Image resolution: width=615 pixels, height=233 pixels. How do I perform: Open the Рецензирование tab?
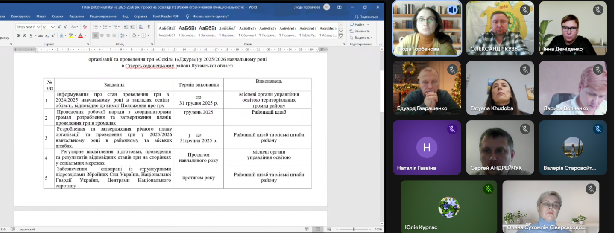103,17
